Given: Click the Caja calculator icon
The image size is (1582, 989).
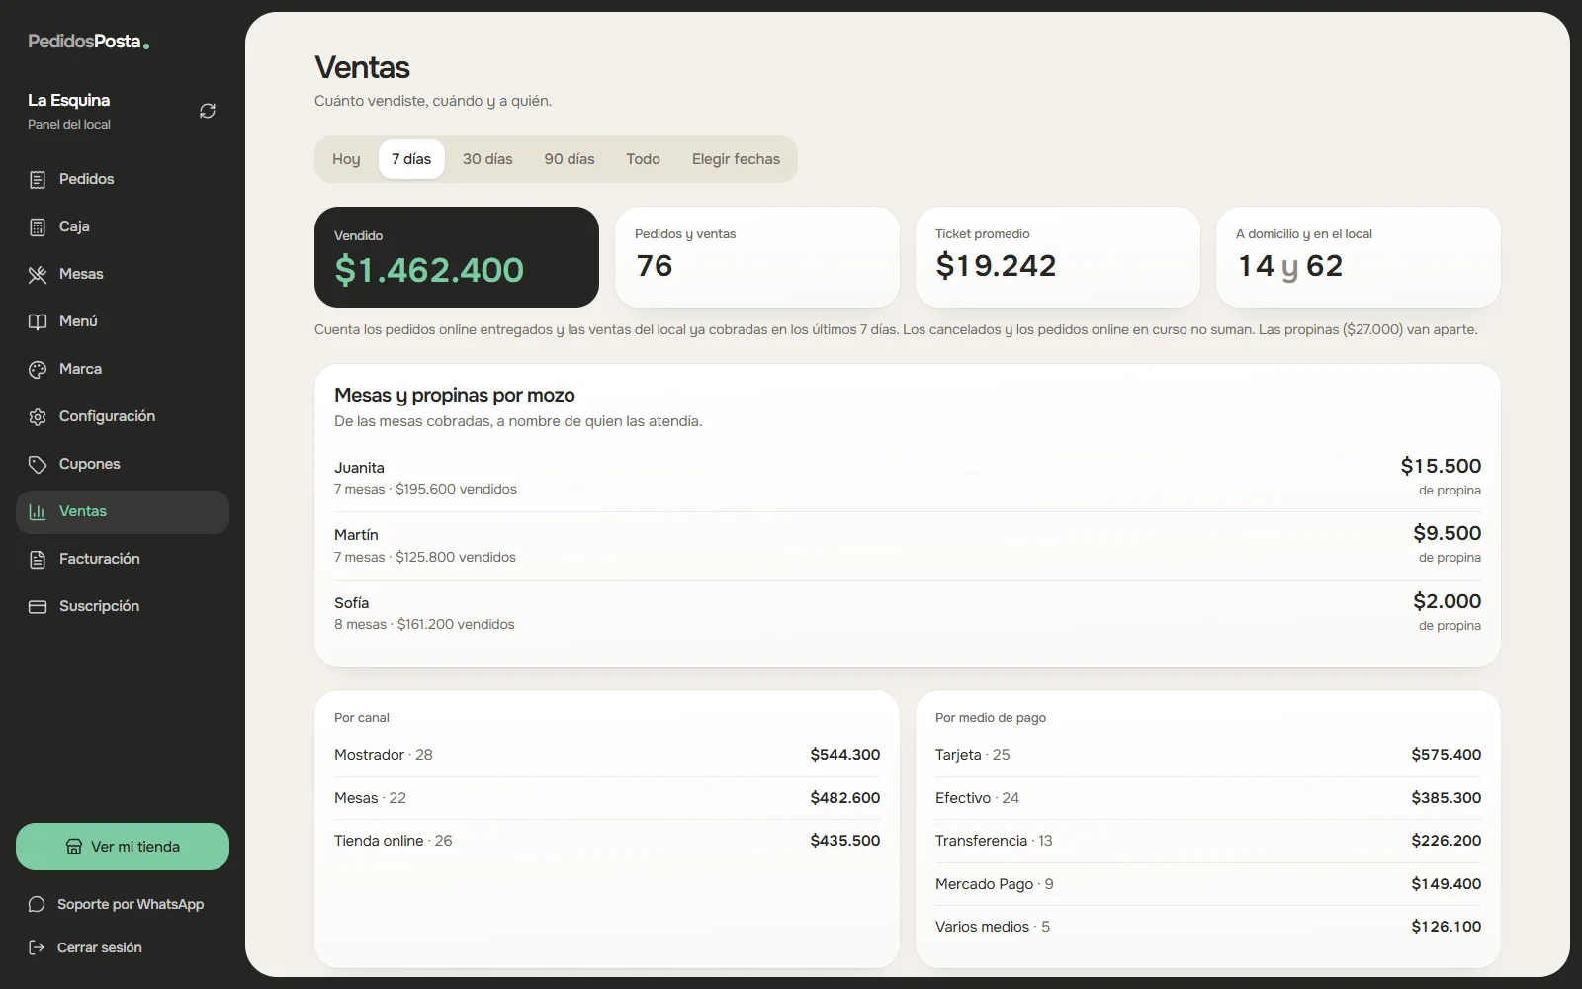Looking at the screenshot, I should [38, 226].
